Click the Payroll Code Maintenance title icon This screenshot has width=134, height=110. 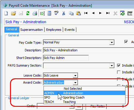pyautogui.click(x=5, y=5)
